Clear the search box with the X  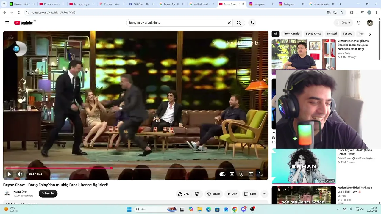coord(229,23)
